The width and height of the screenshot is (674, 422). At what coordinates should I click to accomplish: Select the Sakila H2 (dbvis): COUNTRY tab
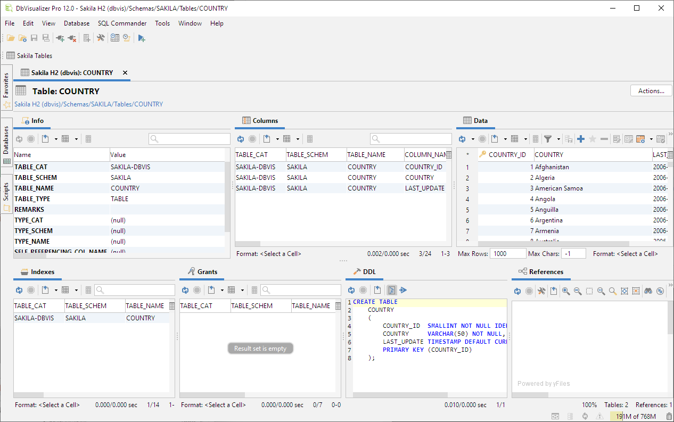click(72, 72)
